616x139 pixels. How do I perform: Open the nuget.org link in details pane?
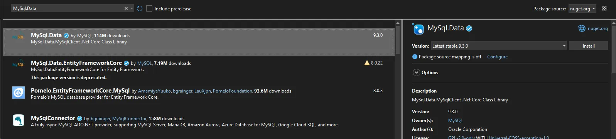tap(597, 28)
